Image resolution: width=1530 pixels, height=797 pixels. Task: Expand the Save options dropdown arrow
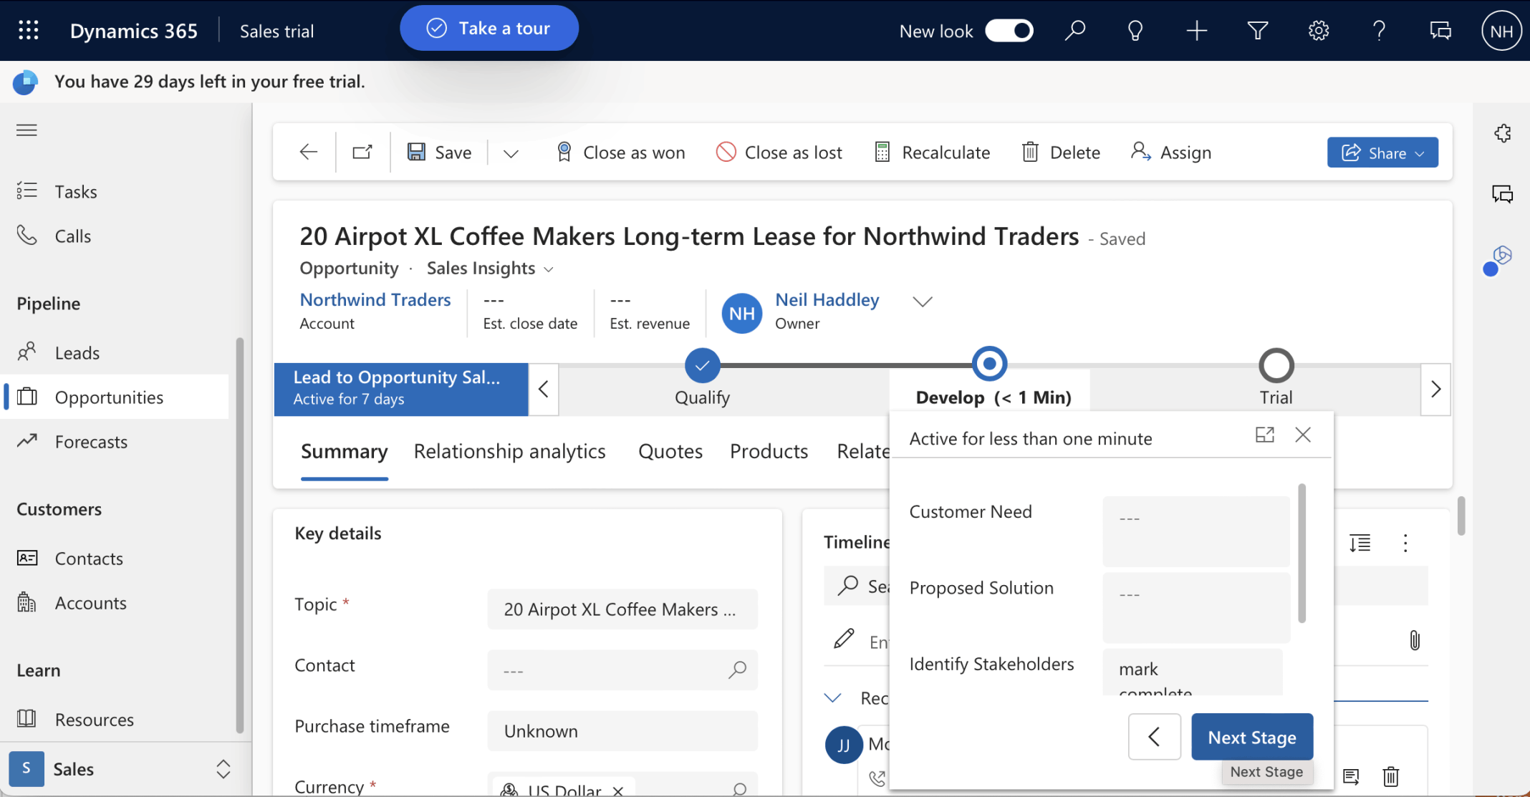coord(511,153)
